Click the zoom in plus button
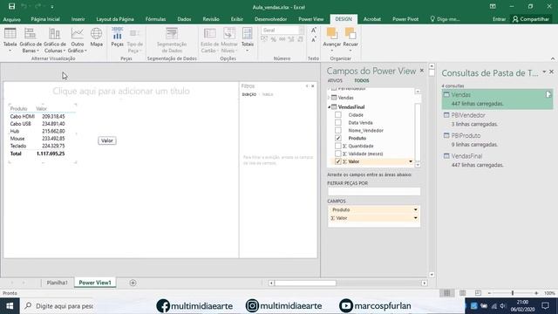 [536, 293]
